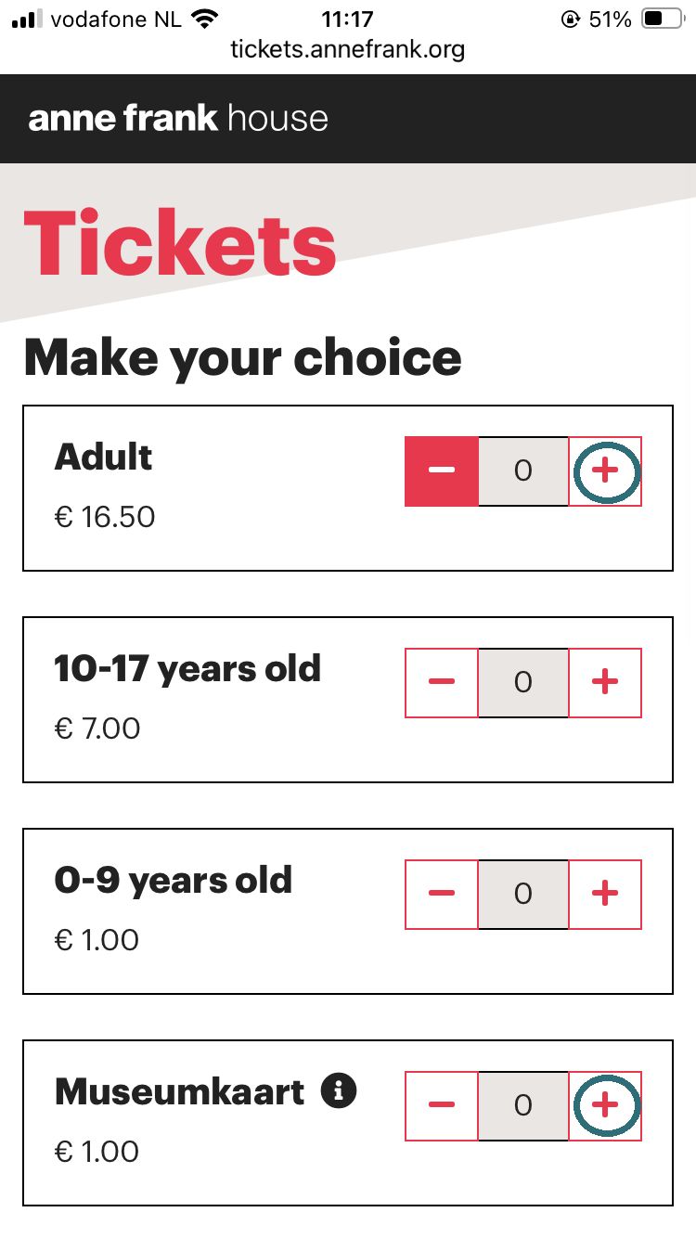Decrease Museumkaart ticket quantity
This screenshot has width=696, height=1238.
(442, 1106)
